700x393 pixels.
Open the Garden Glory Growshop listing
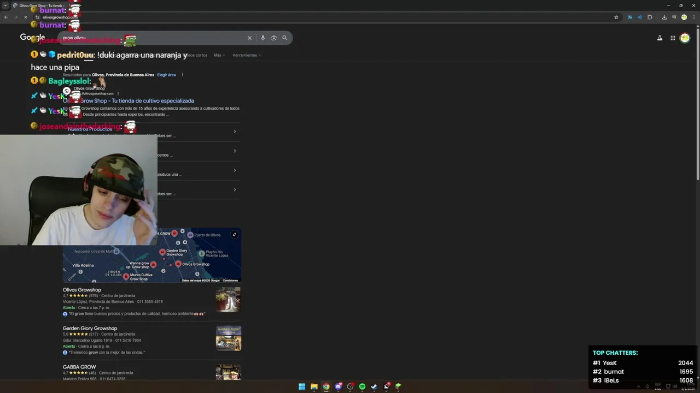click(90, 329)
